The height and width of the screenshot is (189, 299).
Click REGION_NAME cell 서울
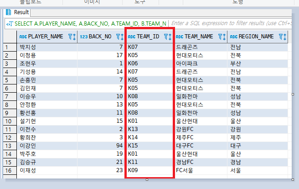coord(258,170)
